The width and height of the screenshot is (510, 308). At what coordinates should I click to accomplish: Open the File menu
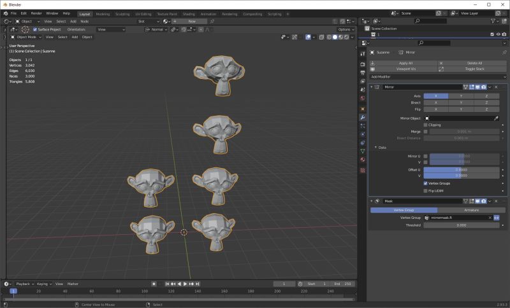13,13
